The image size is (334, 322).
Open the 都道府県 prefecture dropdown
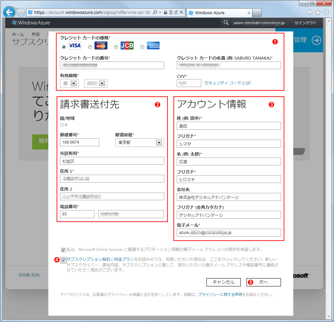click(x=159, y=143)
